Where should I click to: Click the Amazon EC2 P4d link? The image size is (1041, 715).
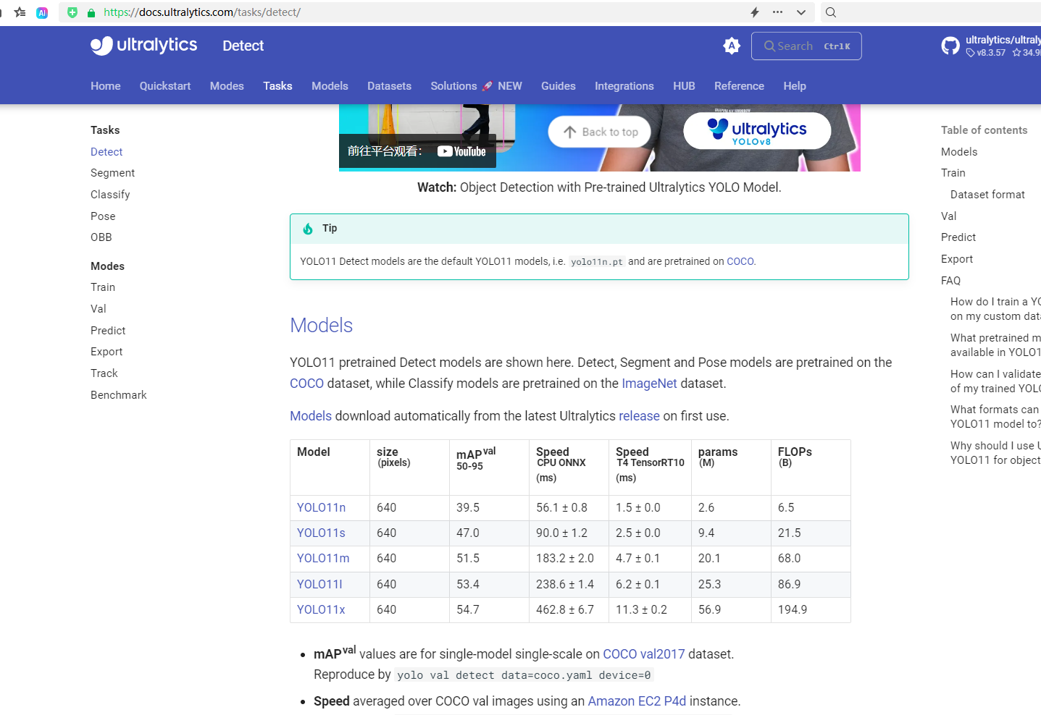point(637,701)
